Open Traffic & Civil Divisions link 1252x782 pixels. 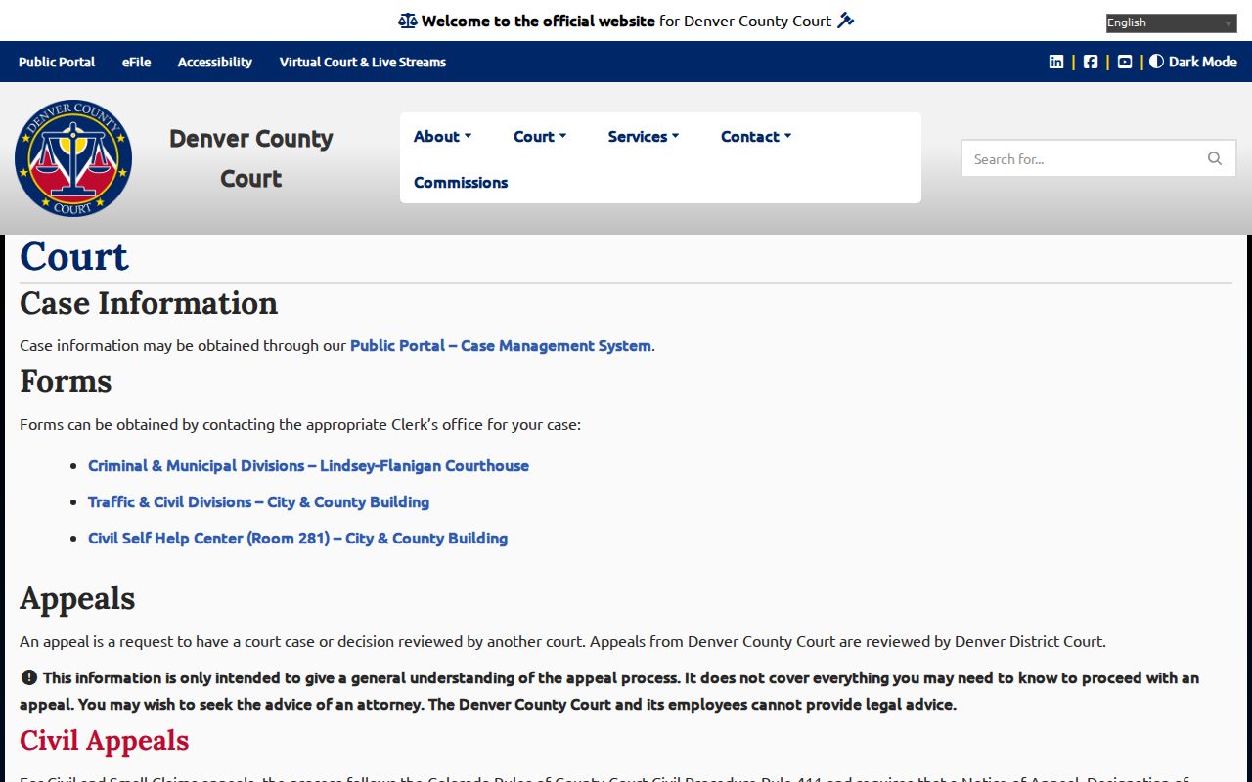(x=258, y=501)
